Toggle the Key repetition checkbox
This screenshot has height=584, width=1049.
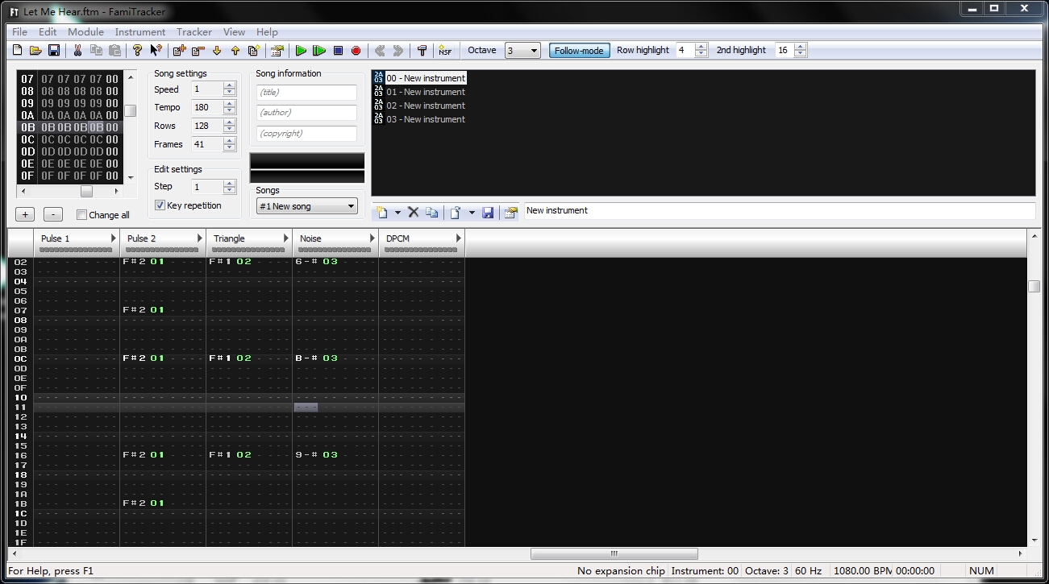coord(160,205)
